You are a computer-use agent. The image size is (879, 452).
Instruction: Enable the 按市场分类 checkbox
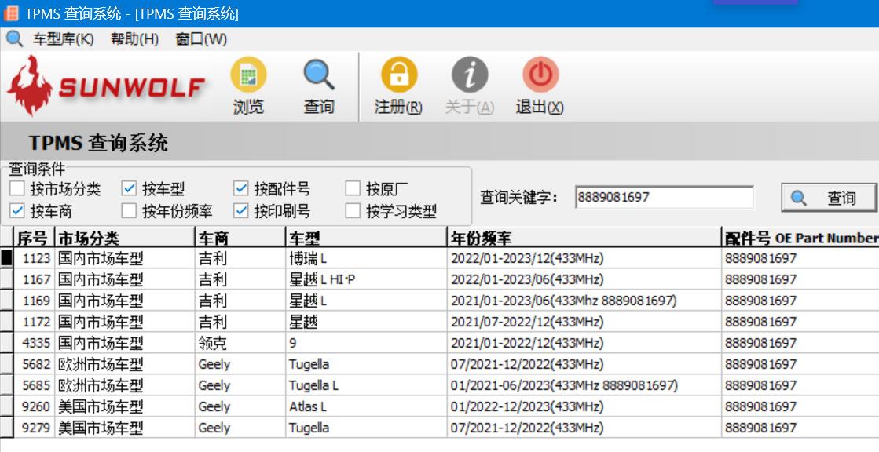pyautogui.click(x=17, y=188)
